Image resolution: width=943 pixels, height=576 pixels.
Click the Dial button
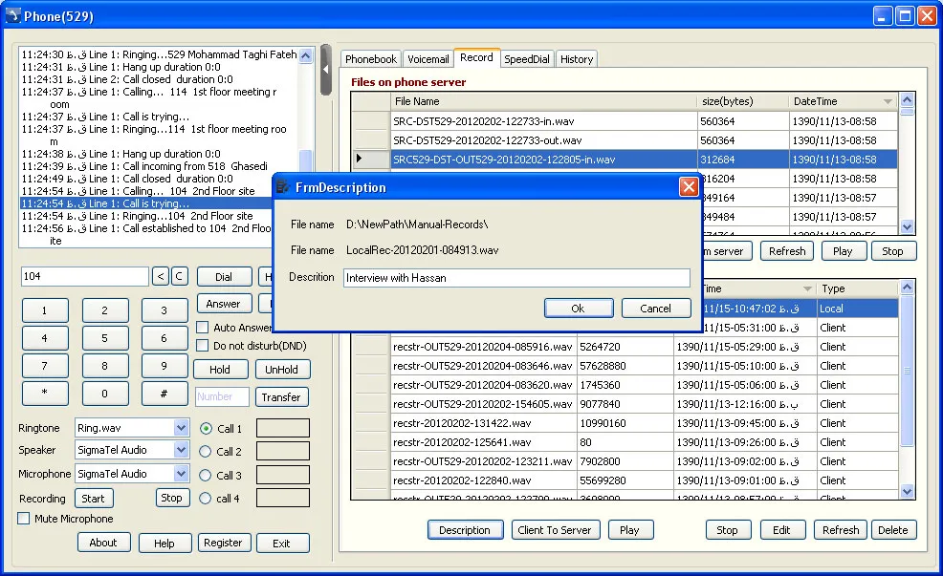(224, 277)
